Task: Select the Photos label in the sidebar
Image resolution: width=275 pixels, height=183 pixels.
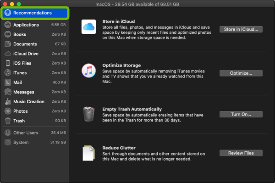Action: (21, 111)
